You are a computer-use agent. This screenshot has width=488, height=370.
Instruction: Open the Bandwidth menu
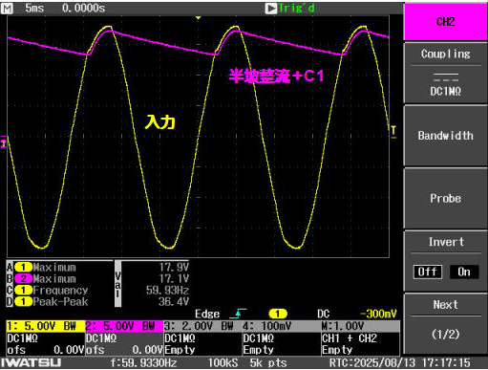tap(445, 136)
